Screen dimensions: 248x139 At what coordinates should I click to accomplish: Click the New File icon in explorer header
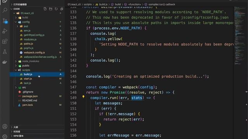coord(45,9)
